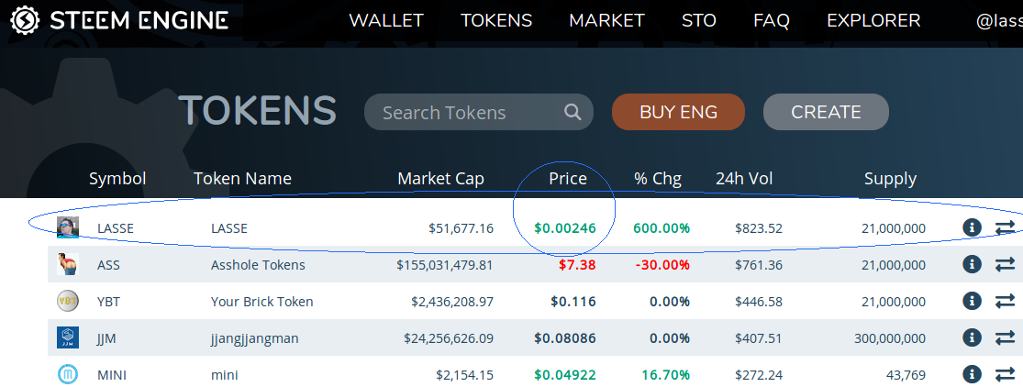Click the JJM symbol cell
The width and height of the screenshot is (1023, 387).
point(106,338)
